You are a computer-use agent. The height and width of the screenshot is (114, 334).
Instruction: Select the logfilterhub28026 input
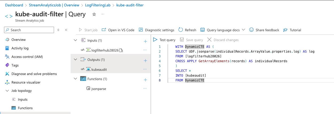click(105, 50)
